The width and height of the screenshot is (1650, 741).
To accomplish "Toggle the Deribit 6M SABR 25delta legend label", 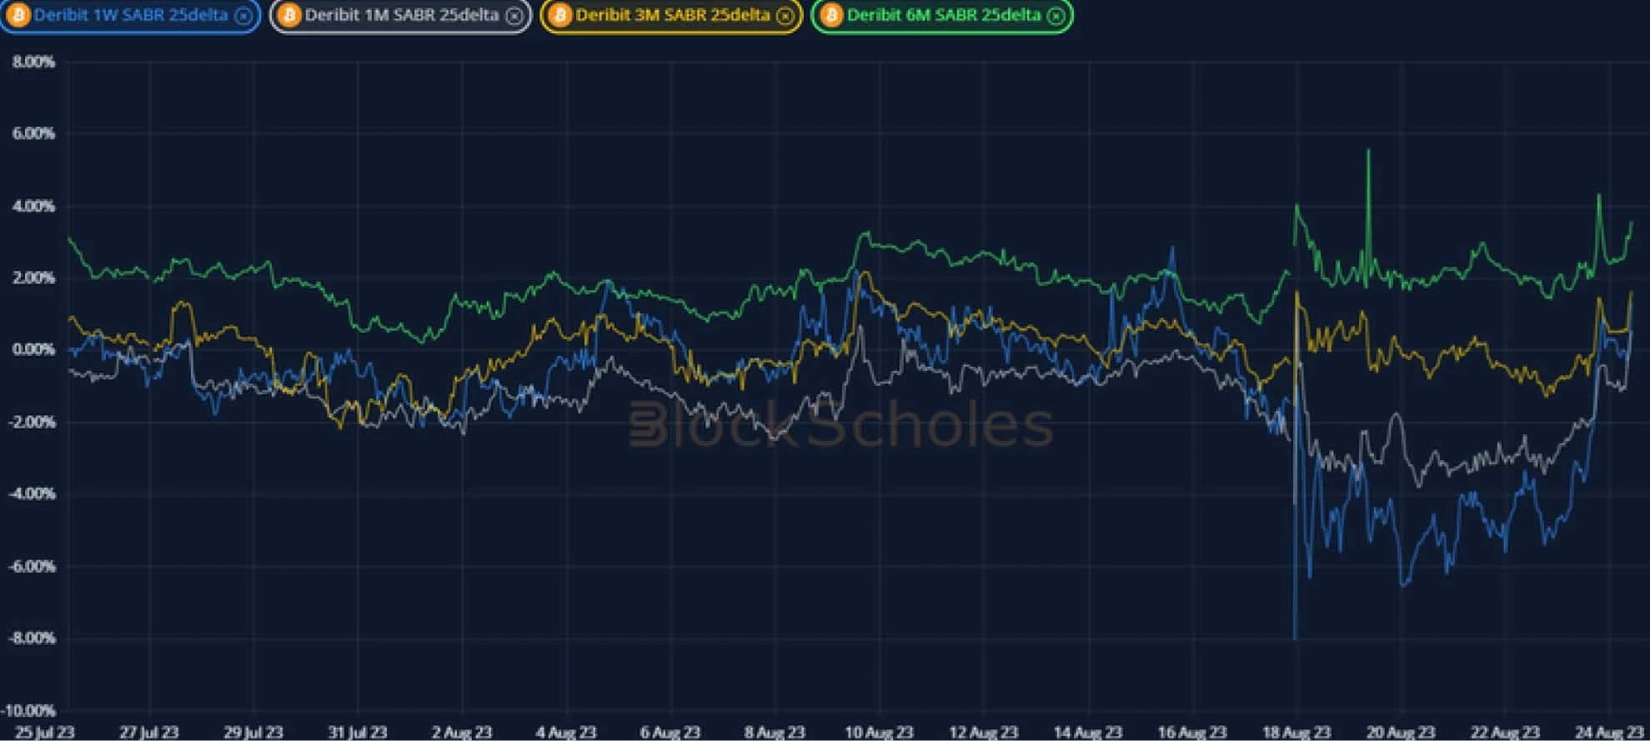I will (x=944, y=15).
